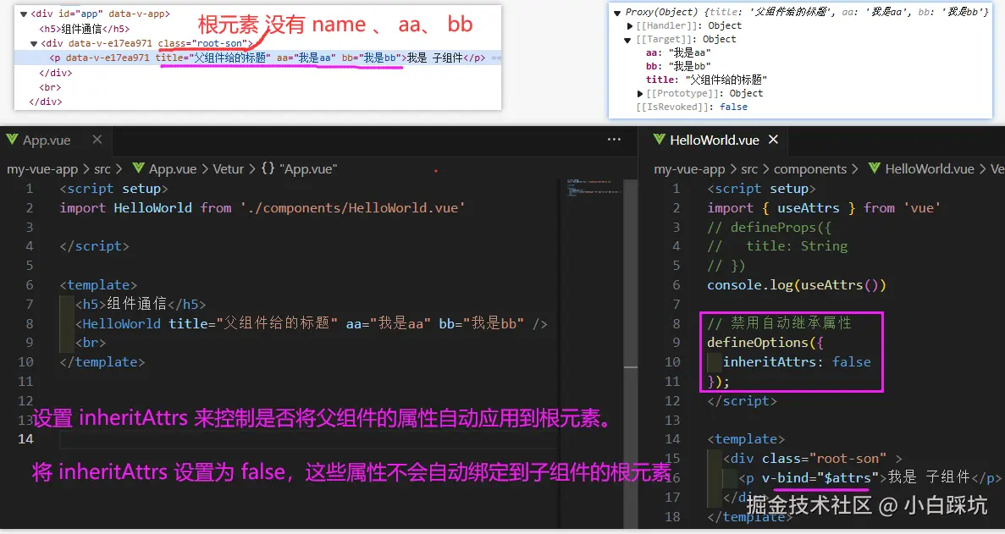Select my-vue-app breadcrumb in right editor
Viewport: 1005px width, 534px height.
[689, 169]
